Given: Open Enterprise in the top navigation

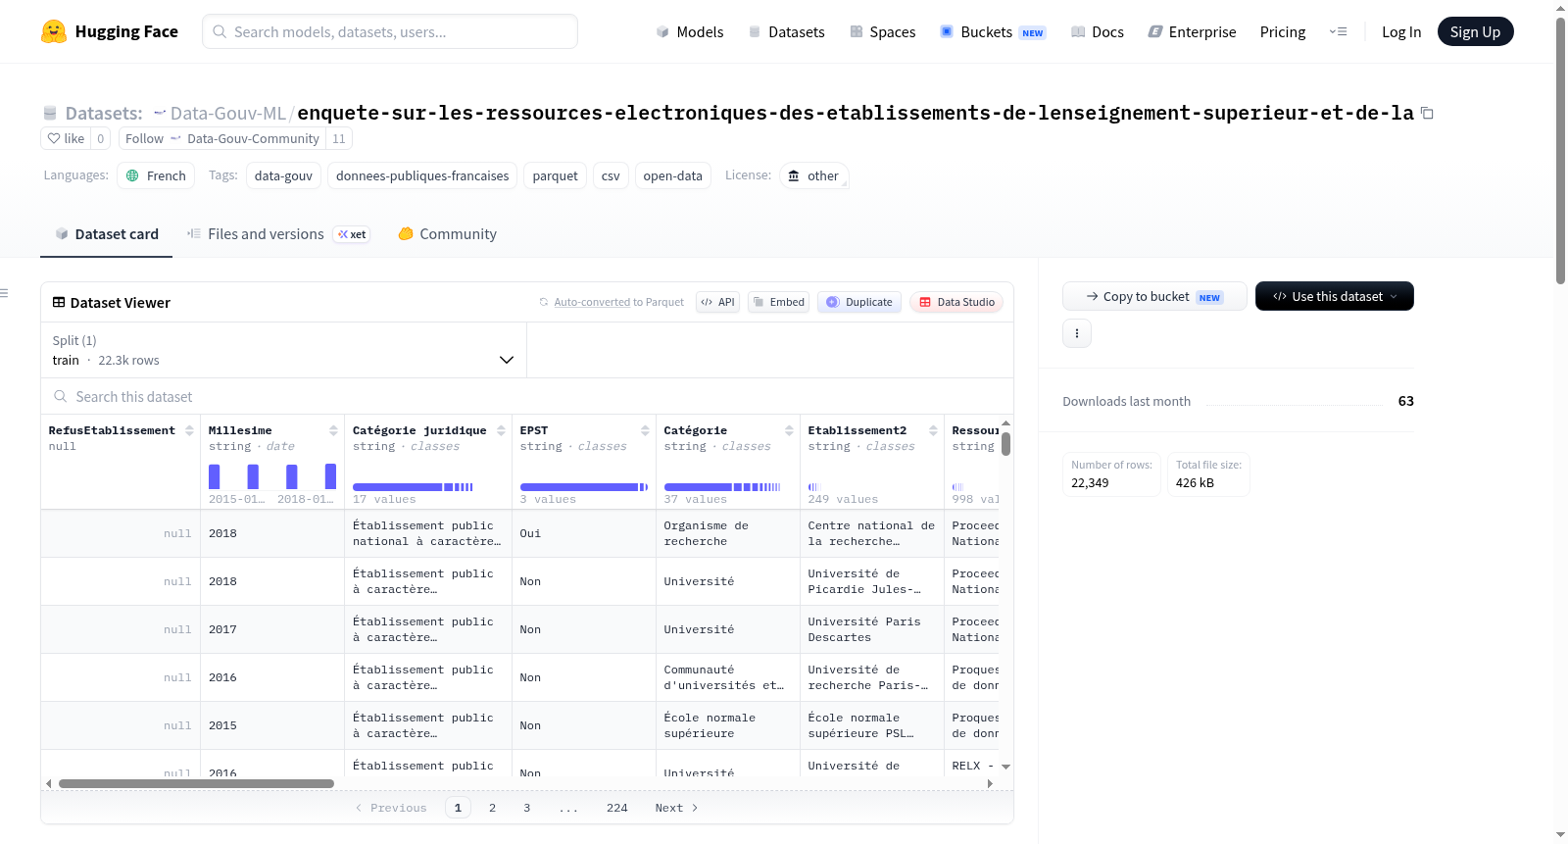Looking at the screenshot, I should pos(1192,32).
